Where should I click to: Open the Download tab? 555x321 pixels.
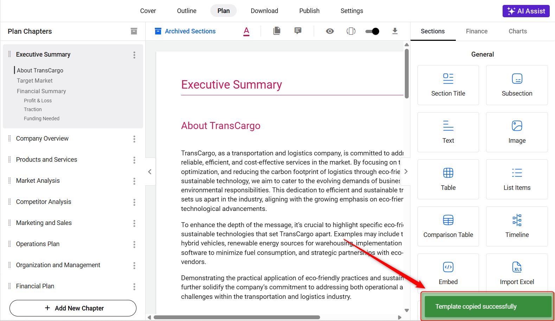click(264, 11)
